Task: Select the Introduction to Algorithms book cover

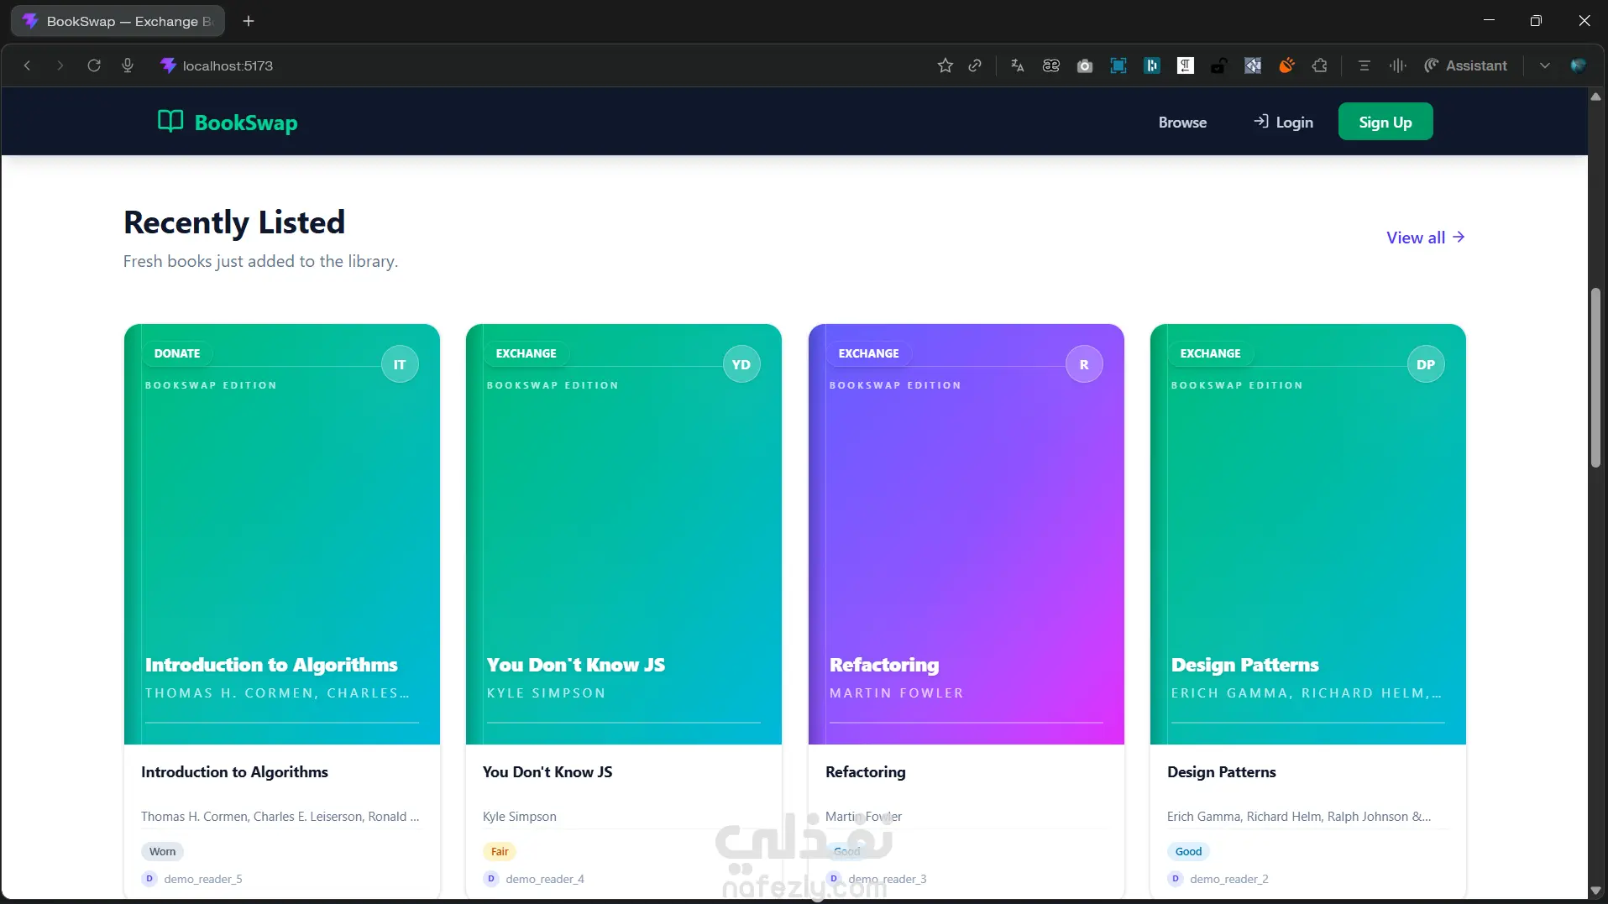Action: tap(282, 534)
